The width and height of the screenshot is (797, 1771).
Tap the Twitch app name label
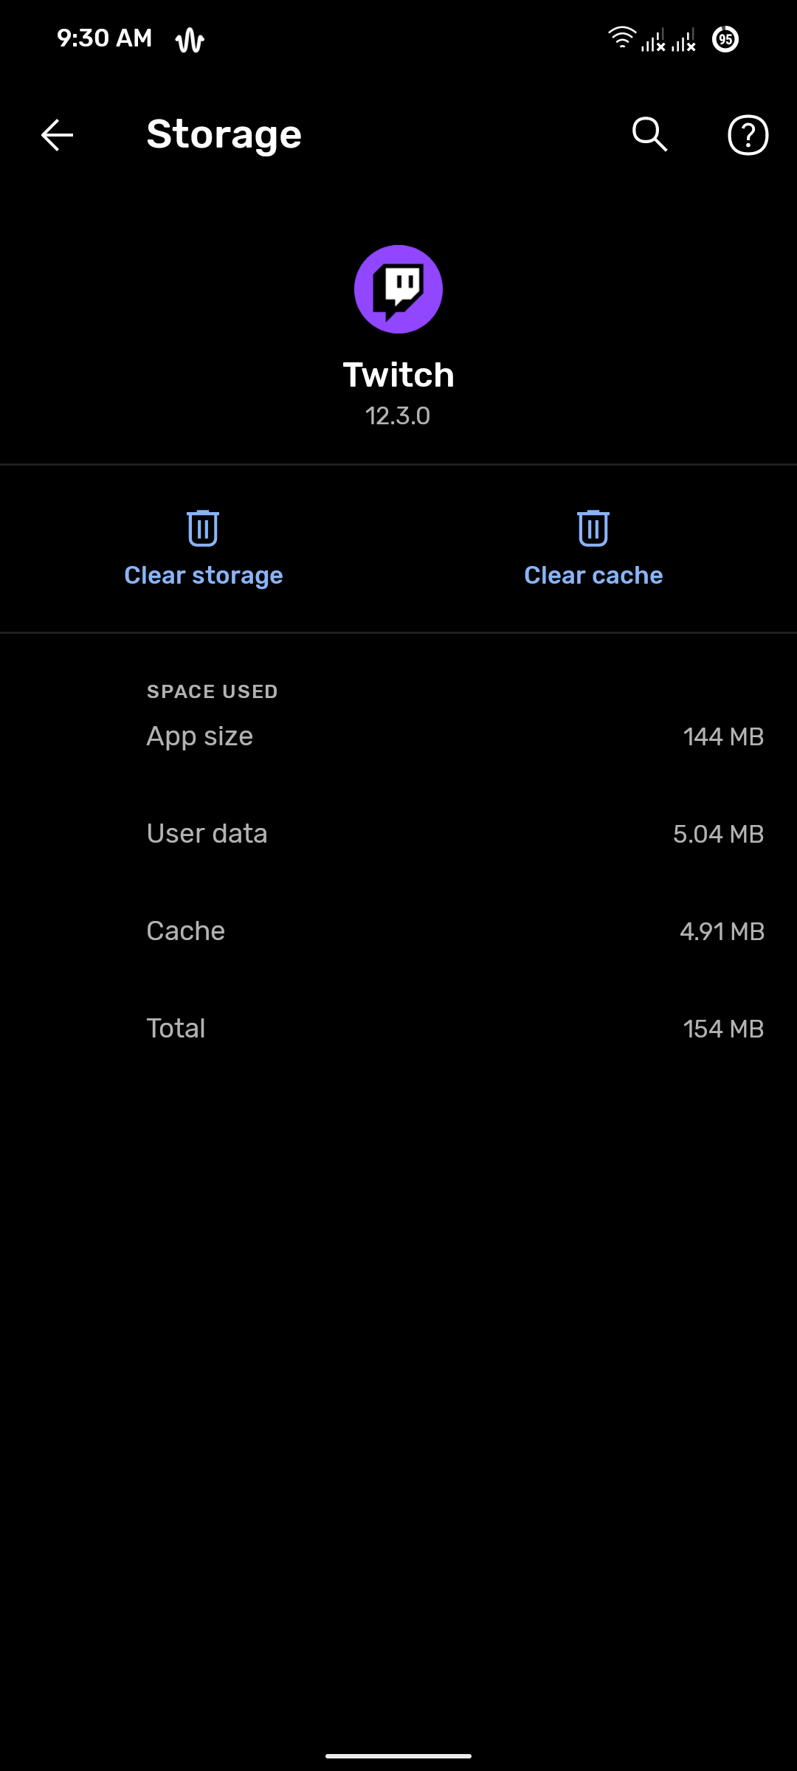tap(398, 375)
